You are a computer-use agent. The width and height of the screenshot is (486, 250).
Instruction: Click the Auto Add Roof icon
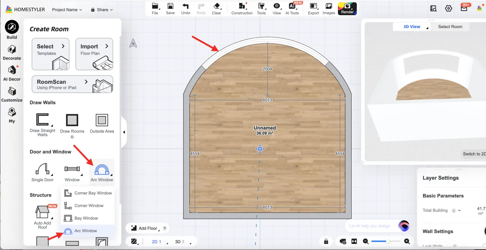(x=42, y=212)
